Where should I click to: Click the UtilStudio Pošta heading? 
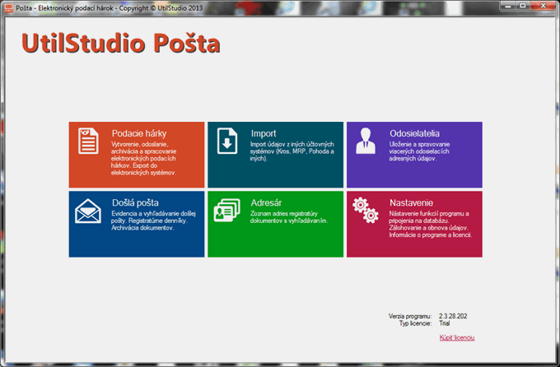coord(121,43)
